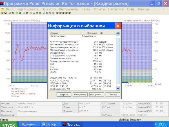Select the VLF (0,01 - 0,04 Hz) row
Image resolution: width=169 pixels, height=127 pixels.
coord(83,80)
